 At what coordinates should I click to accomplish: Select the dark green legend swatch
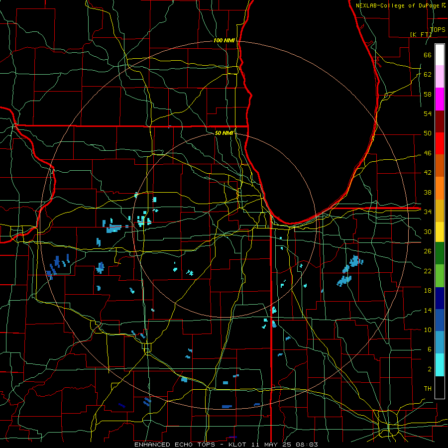(440, 253)
